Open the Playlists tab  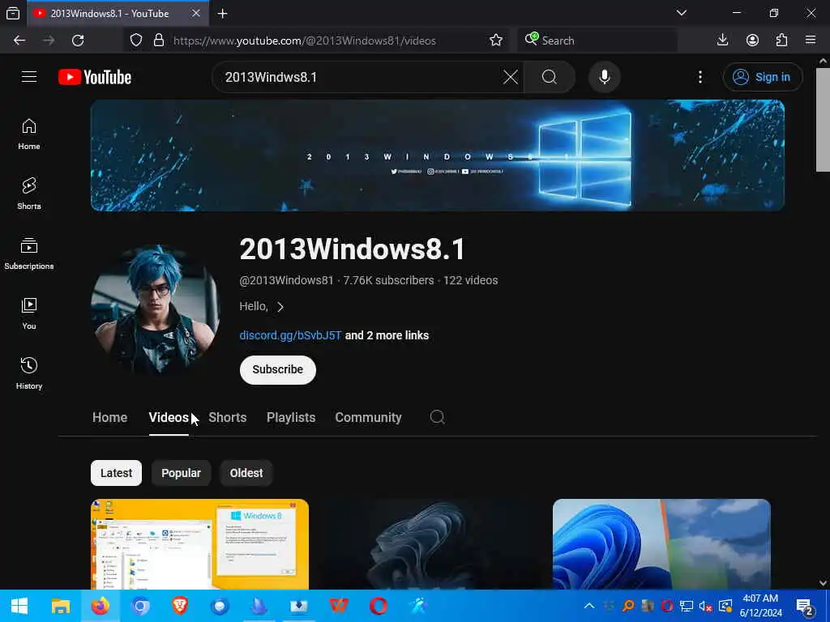click(x=291, y=417)
